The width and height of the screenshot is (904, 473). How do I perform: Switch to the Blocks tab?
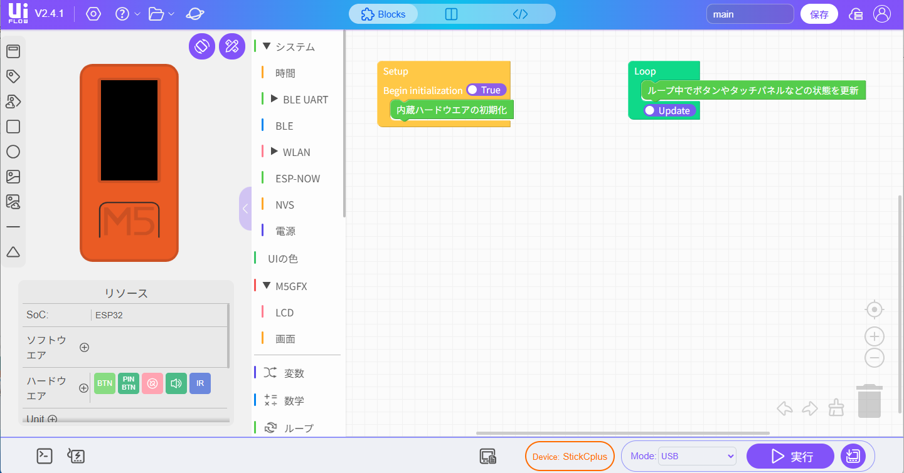[383, 14]
